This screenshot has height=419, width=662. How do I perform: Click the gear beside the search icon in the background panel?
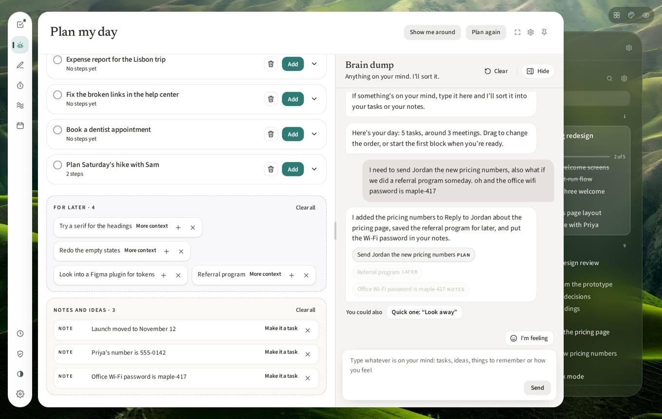click(624, 78)
